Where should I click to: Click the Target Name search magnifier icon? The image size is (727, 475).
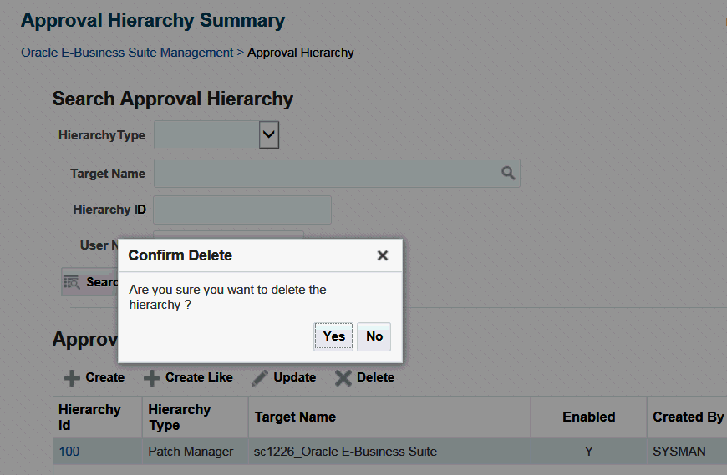tap(508, 173)
